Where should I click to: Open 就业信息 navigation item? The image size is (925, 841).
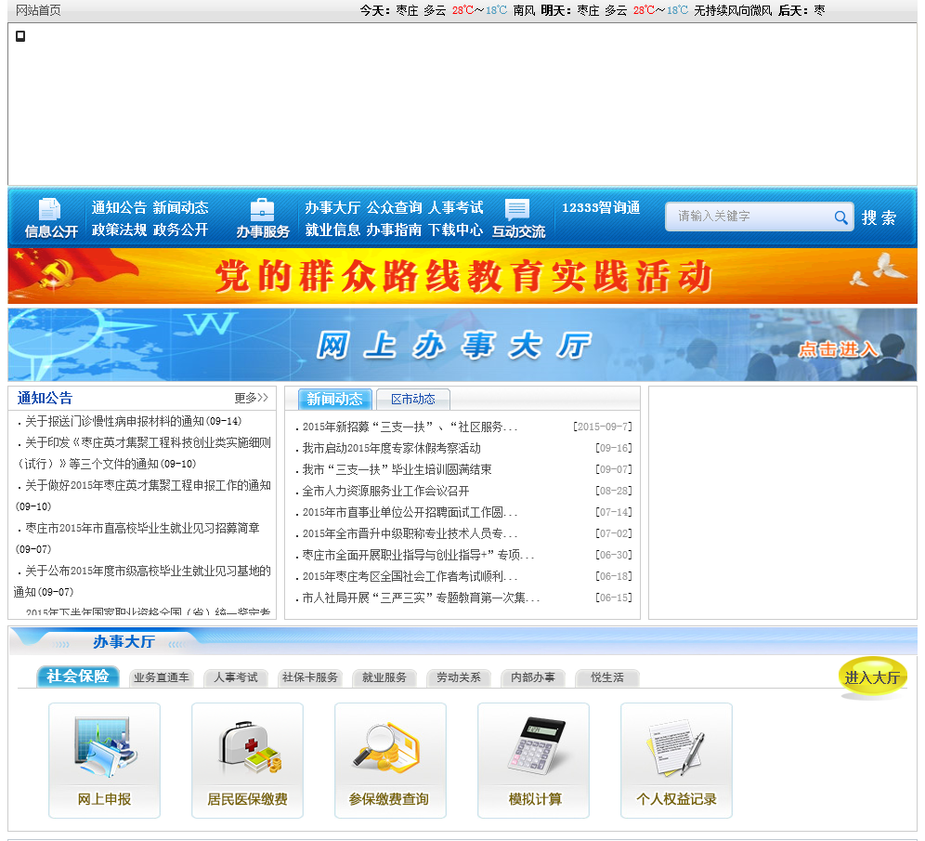(x=332, y=230)
